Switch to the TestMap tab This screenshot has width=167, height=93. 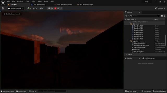coord(14,5)
